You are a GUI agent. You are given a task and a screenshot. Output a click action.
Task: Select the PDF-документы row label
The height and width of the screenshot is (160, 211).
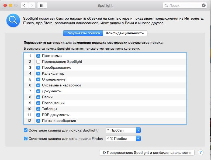tap(56, 115)
